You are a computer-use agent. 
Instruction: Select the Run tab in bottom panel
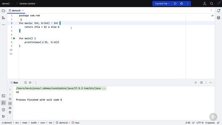(x=14, y=83)
